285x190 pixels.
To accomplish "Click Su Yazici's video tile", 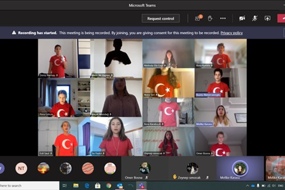I will coord(116,136).
